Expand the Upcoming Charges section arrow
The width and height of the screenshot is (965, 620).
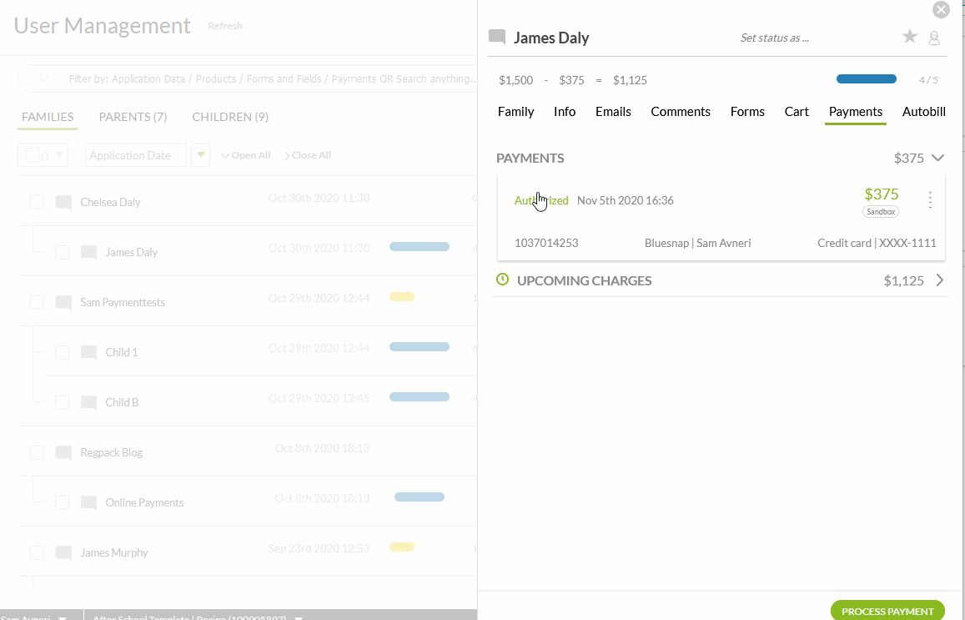click(x=940, y=280)
